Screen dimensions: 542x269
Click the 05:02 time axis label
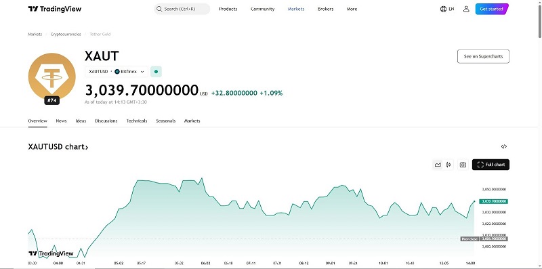coord(119,264)
